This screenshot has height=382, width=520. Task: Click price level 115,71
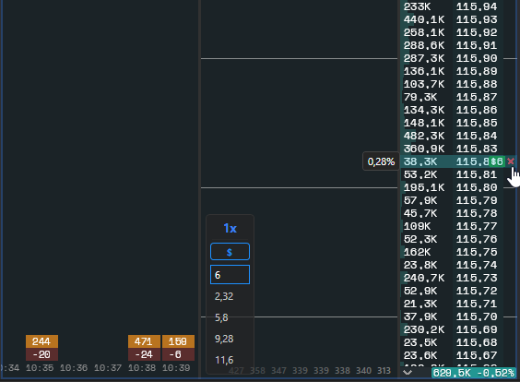tap(477, 304)
